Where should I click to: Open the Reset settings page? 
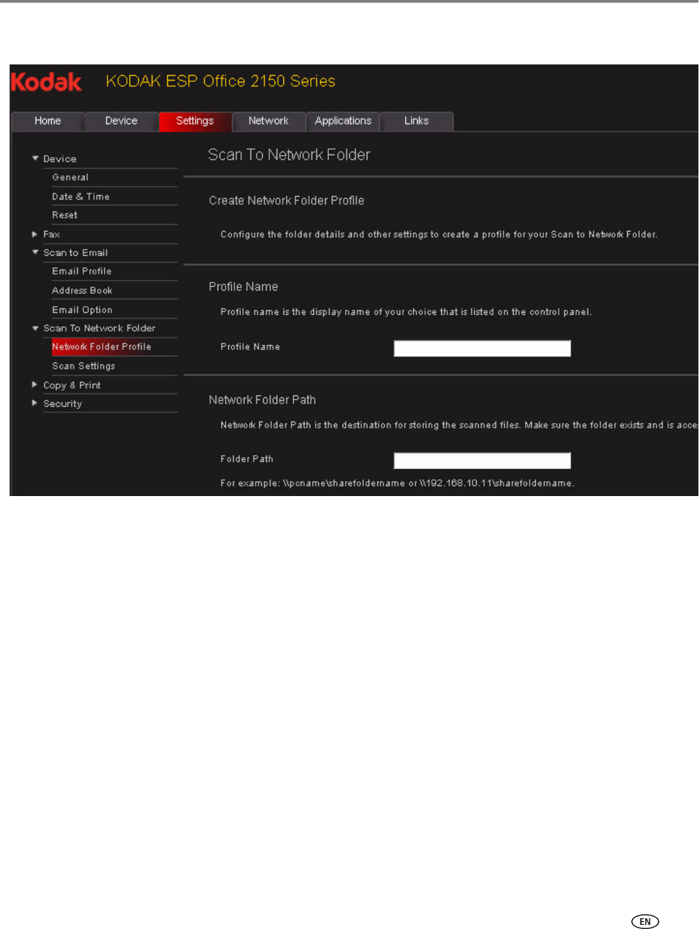[64, 215]
